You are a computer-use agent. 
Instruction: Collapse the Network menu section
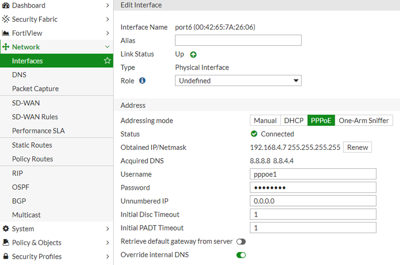click(x=107, y=47)
